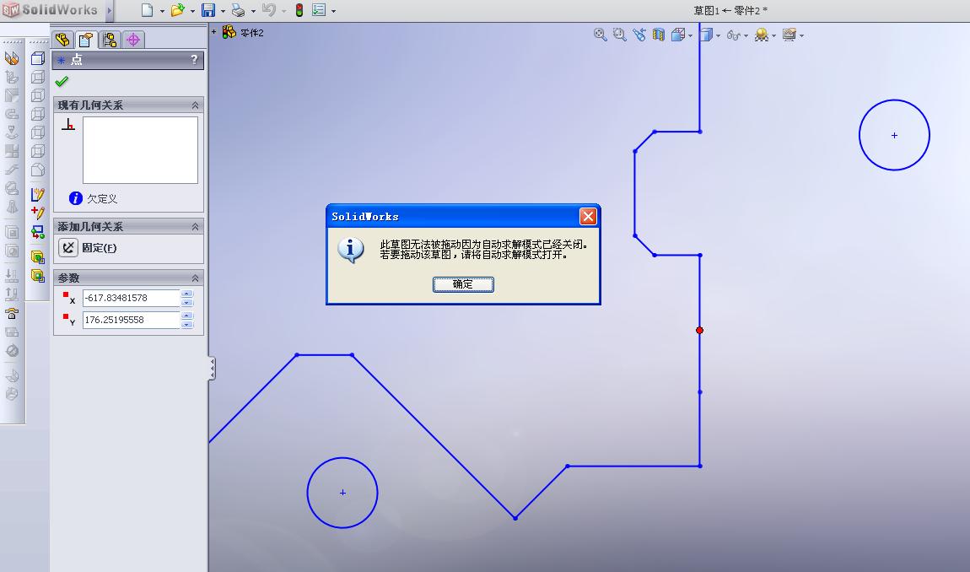Expand the SolidWorks menu flyout arrow

pos(110,10)
